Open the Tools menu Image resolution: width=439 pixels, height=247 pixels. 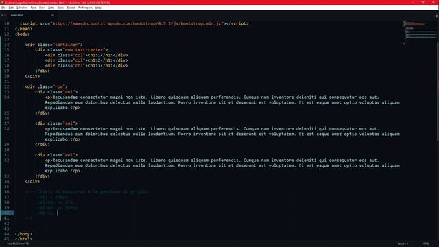60,8
